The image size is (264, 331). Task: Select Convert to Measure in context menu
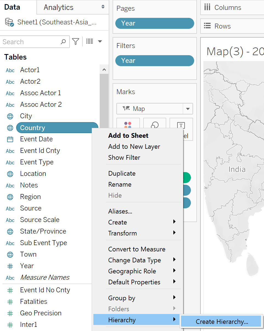137,249
